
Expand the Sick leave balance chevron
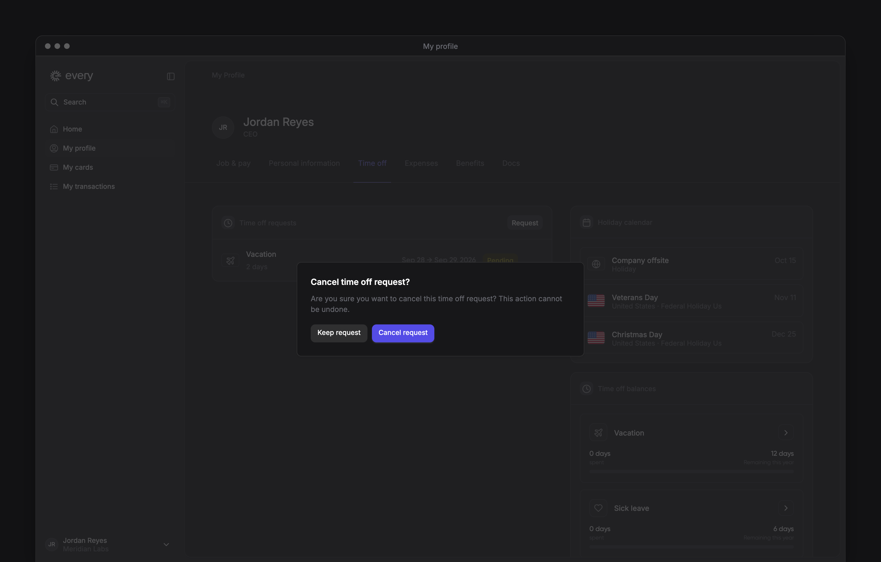pos(786,508)
